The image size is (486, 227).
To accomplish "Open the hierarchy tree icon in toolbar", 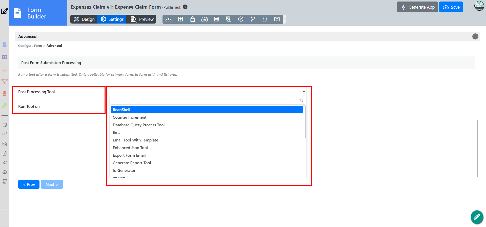I will (x=168, y=19).
